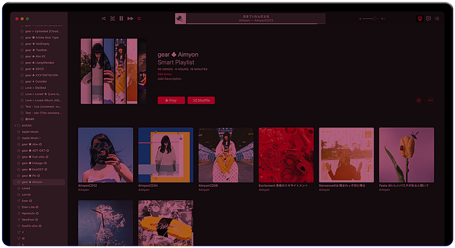Open the Playing Next queue list icon
Image resolution: width=455 pixels, height=248 pixels.
(437, 19)
